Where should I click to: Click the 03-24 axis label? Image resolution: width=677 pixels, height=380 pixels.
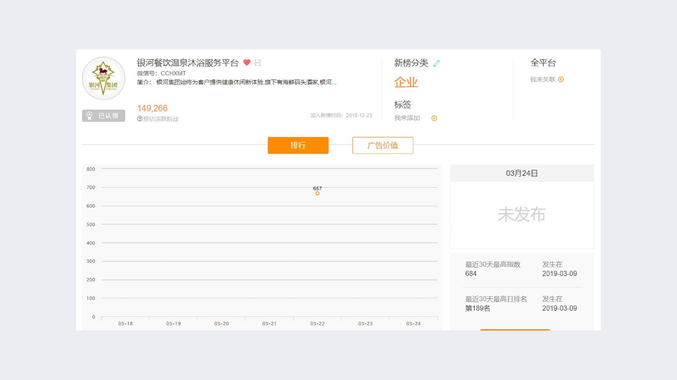coord(413,324)
